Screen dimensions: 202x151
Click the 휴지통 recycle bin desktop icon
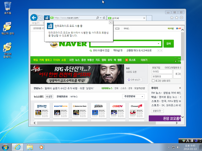(x=8, y=8)
